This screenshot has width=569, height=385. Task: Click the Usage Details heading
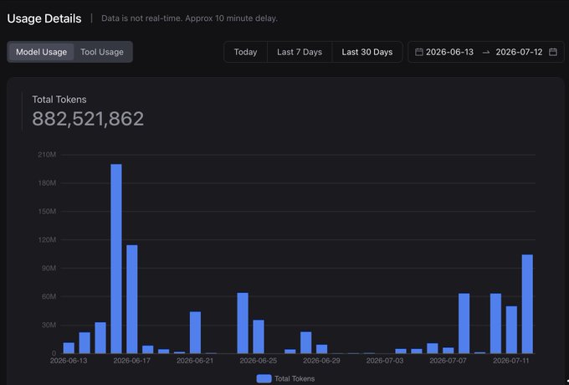coord(44,18)
